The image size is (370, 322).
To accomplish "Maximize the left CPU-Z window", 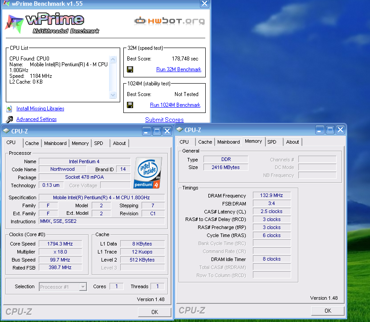I will (x=157, y=131).
